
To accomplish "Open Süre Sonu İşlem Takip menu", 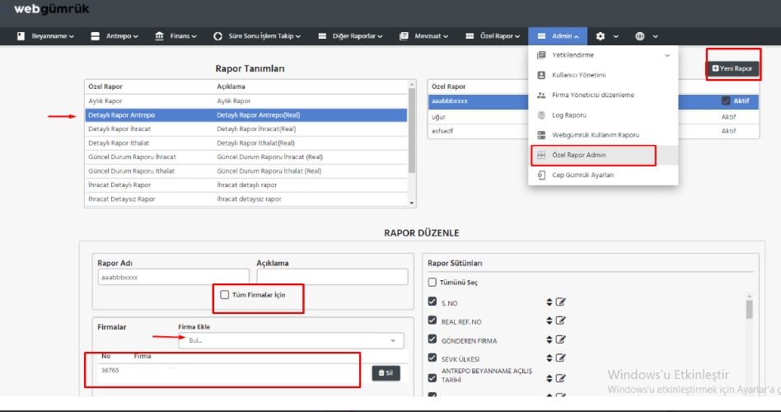I will (x=256, y=36).
